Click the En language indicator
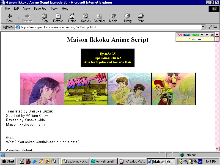Image resolution: width=220 pixels, height=165 pixels. pyautogui.click(x=200, y=161)
